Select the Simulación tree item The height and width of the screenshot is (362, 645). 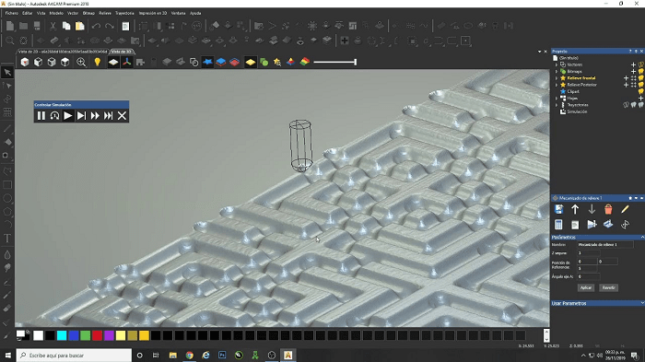point(577,111)
